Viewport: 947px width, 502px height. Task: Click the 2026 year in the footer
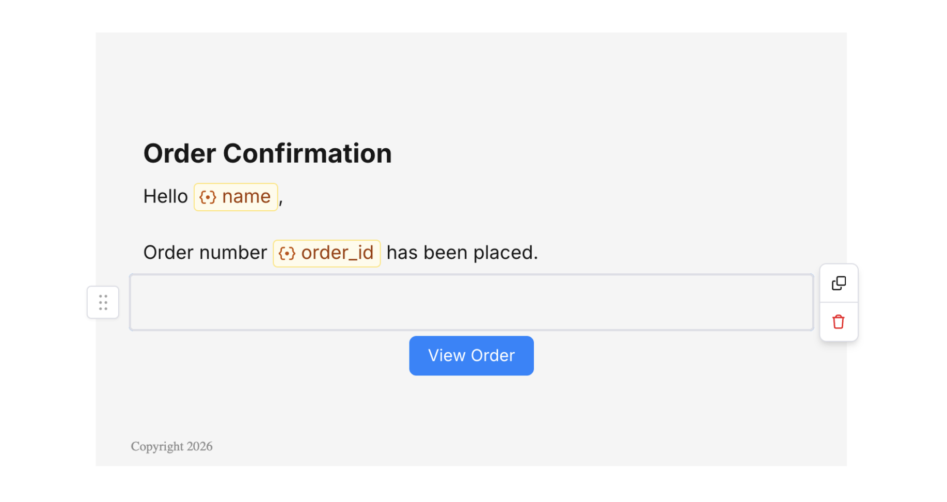(200, 446)
